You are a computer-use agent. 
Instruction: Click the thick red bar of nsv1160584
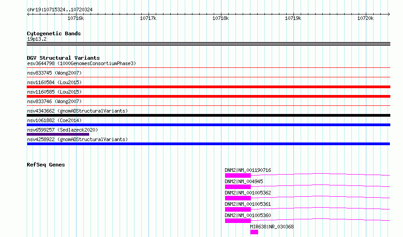tap(208, 87)
